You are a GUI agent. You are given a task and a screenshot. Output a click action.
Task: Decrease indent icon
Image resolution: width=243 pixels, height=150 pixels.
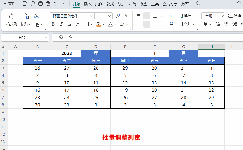pyautogui.click(x=163, y=16)
